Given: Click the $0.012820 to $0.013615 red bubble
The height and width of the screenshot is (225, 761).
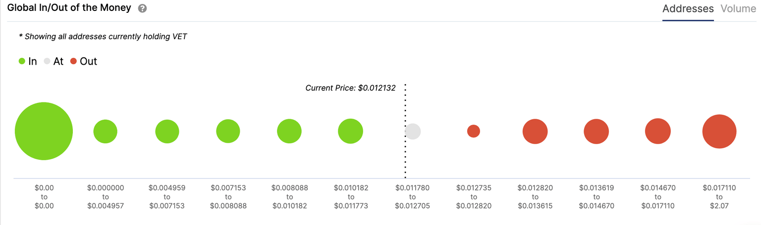Looking at the screenshot, I should (x=535, y=132).
